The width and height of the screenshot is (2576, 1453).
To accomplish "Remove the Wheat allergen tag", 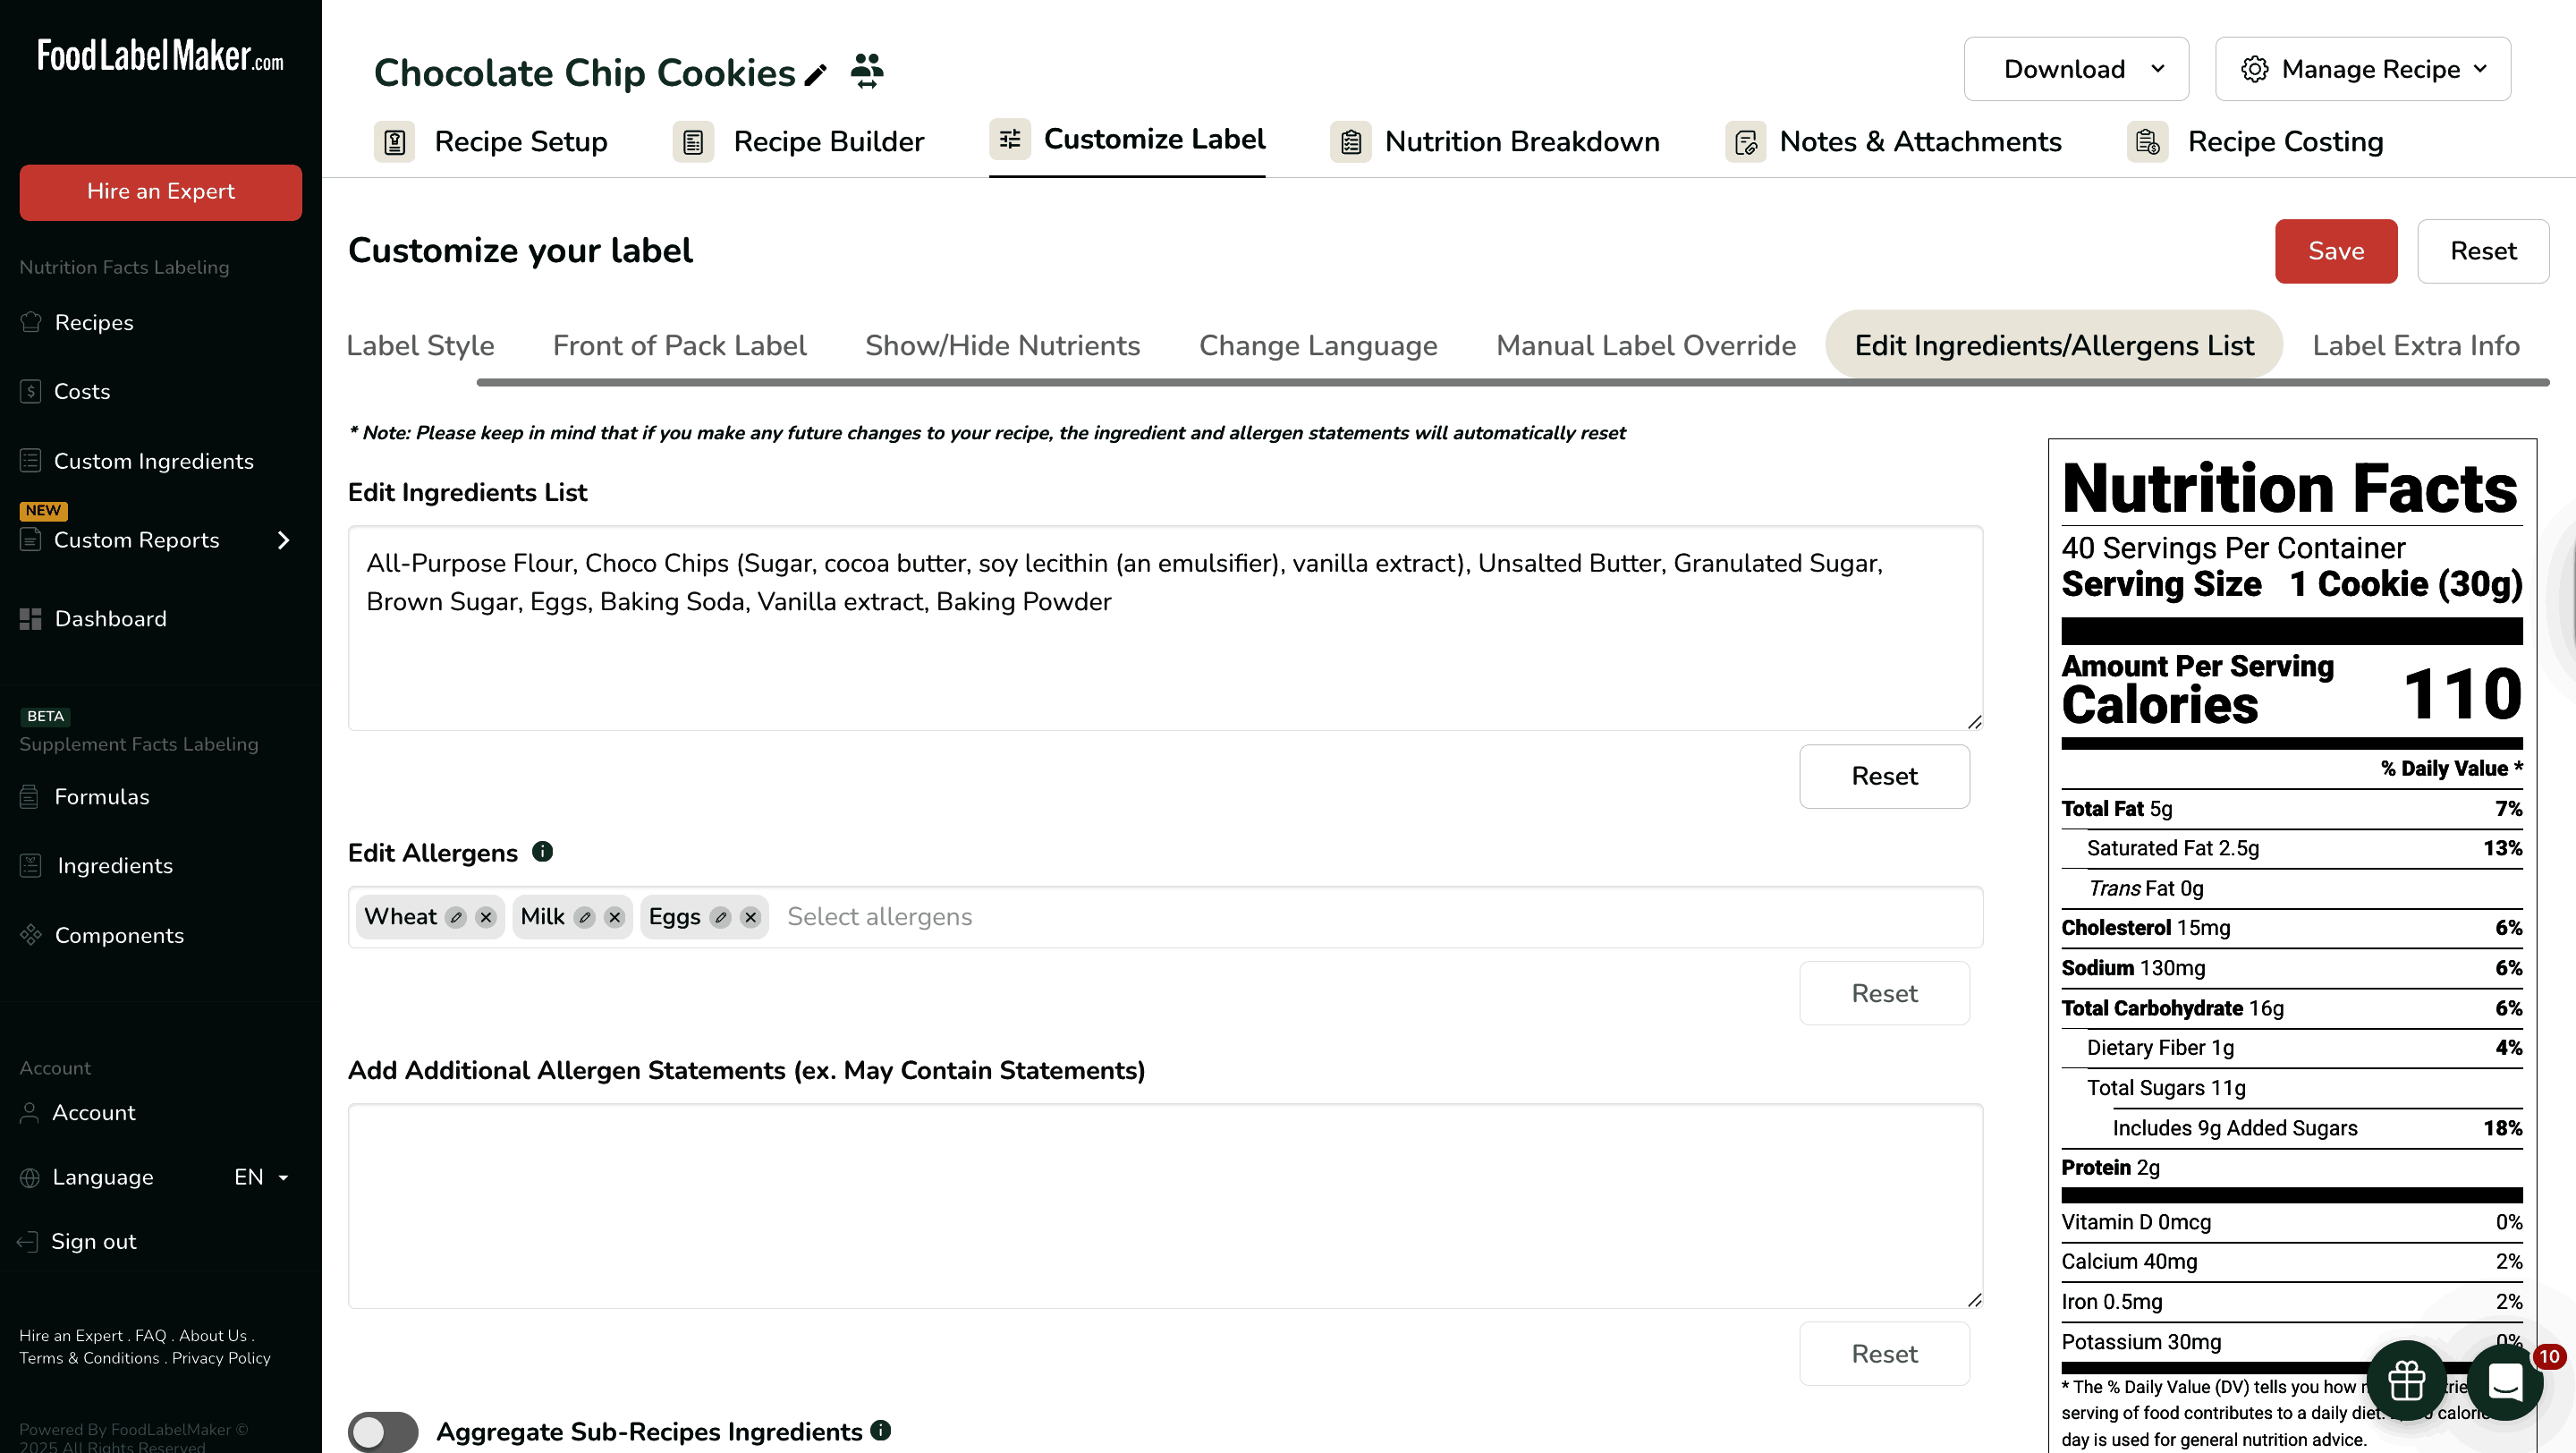I will click(x=486, y=917).
